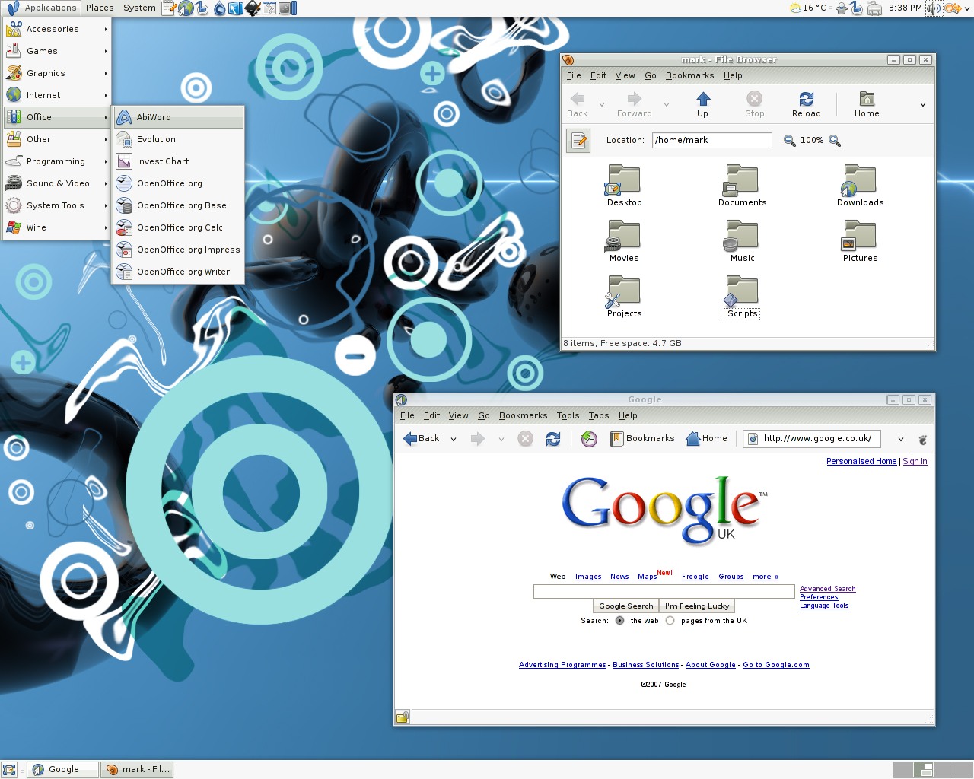The width and height of the screenshot is (974, 779).
Task: Click the weather applet showing 16 °C
Action: [x=808, y=8]
